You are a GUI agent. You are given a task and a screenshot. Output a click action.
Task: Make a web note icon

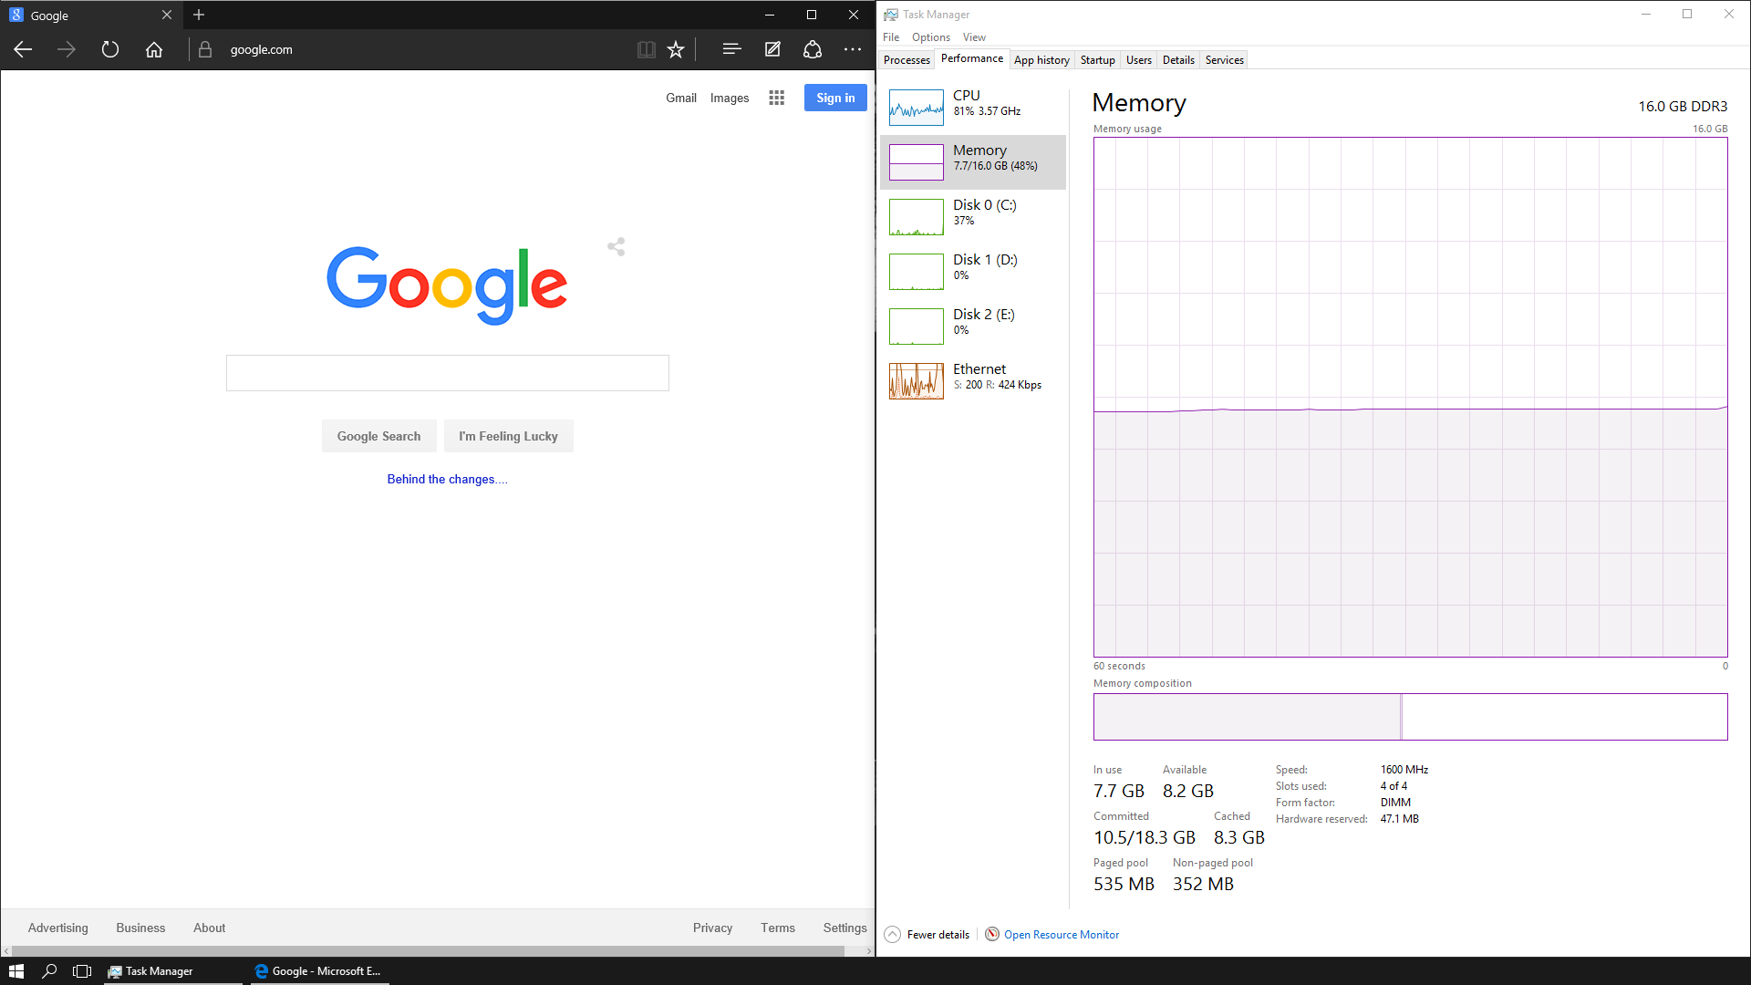coord(772,49)
